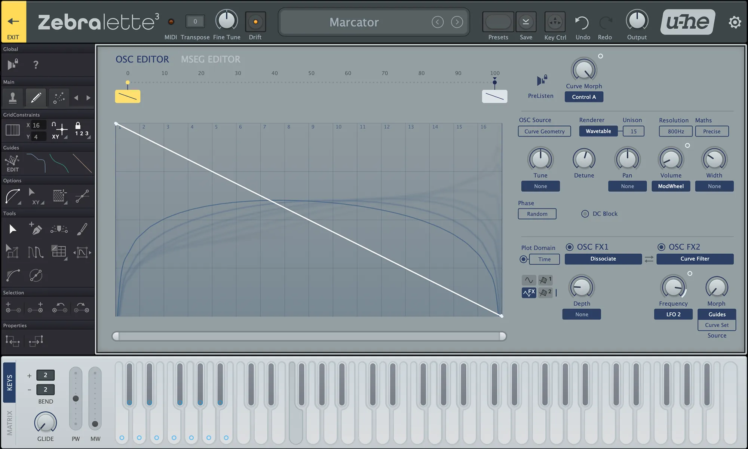The height and width of the screenshot is (449, 748).
Task: Select the arrow pointer tool
Action: [x=12, y=229]
